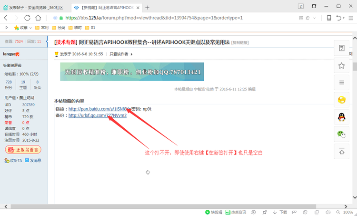Click the IE compatibility icon in status bar
The height and width of the screenshot is (216, 357).
(x=305, y=212)
